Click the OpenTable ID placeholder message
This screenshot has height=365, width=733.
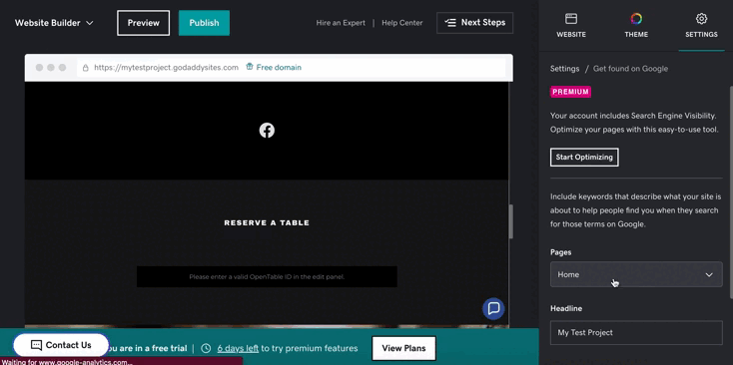pyautogui.click(x=267, y=277)
